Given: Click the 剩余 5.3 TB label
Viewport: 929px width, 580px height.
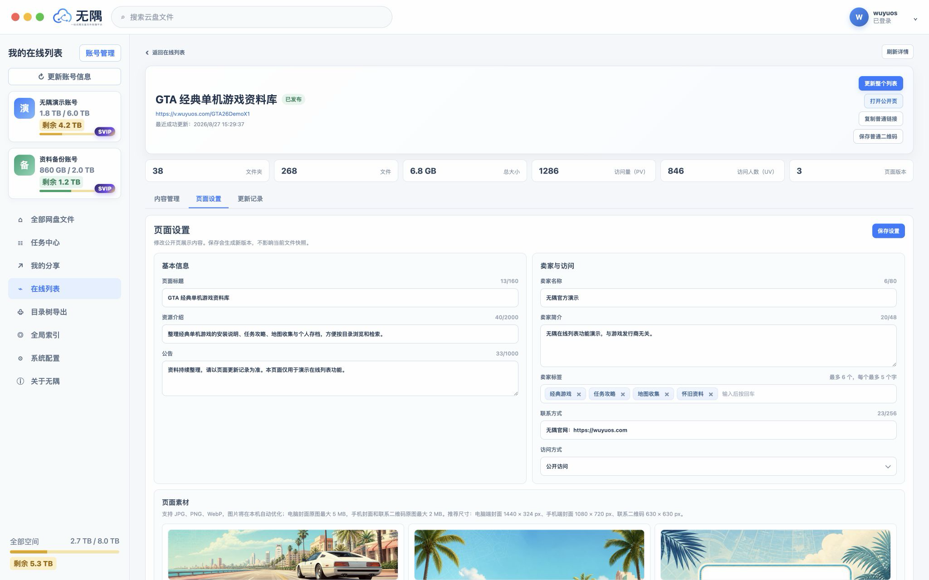Looking at the screenshot, I should coord(33,564).
